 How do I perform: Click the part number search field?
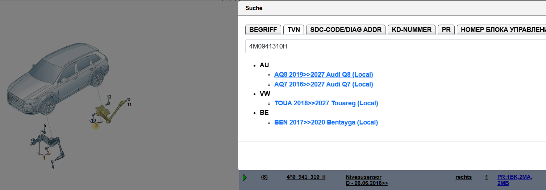coord(395,46)
